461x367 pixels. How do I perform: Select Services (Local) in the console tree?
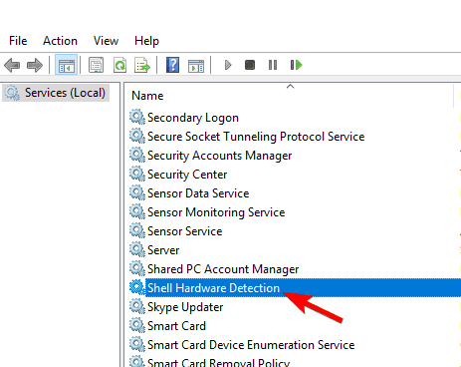(x=56, y=93)
